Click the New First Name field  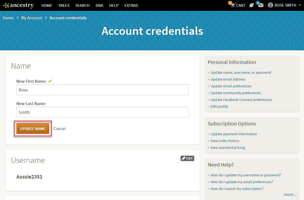click(x=102, y=90)
